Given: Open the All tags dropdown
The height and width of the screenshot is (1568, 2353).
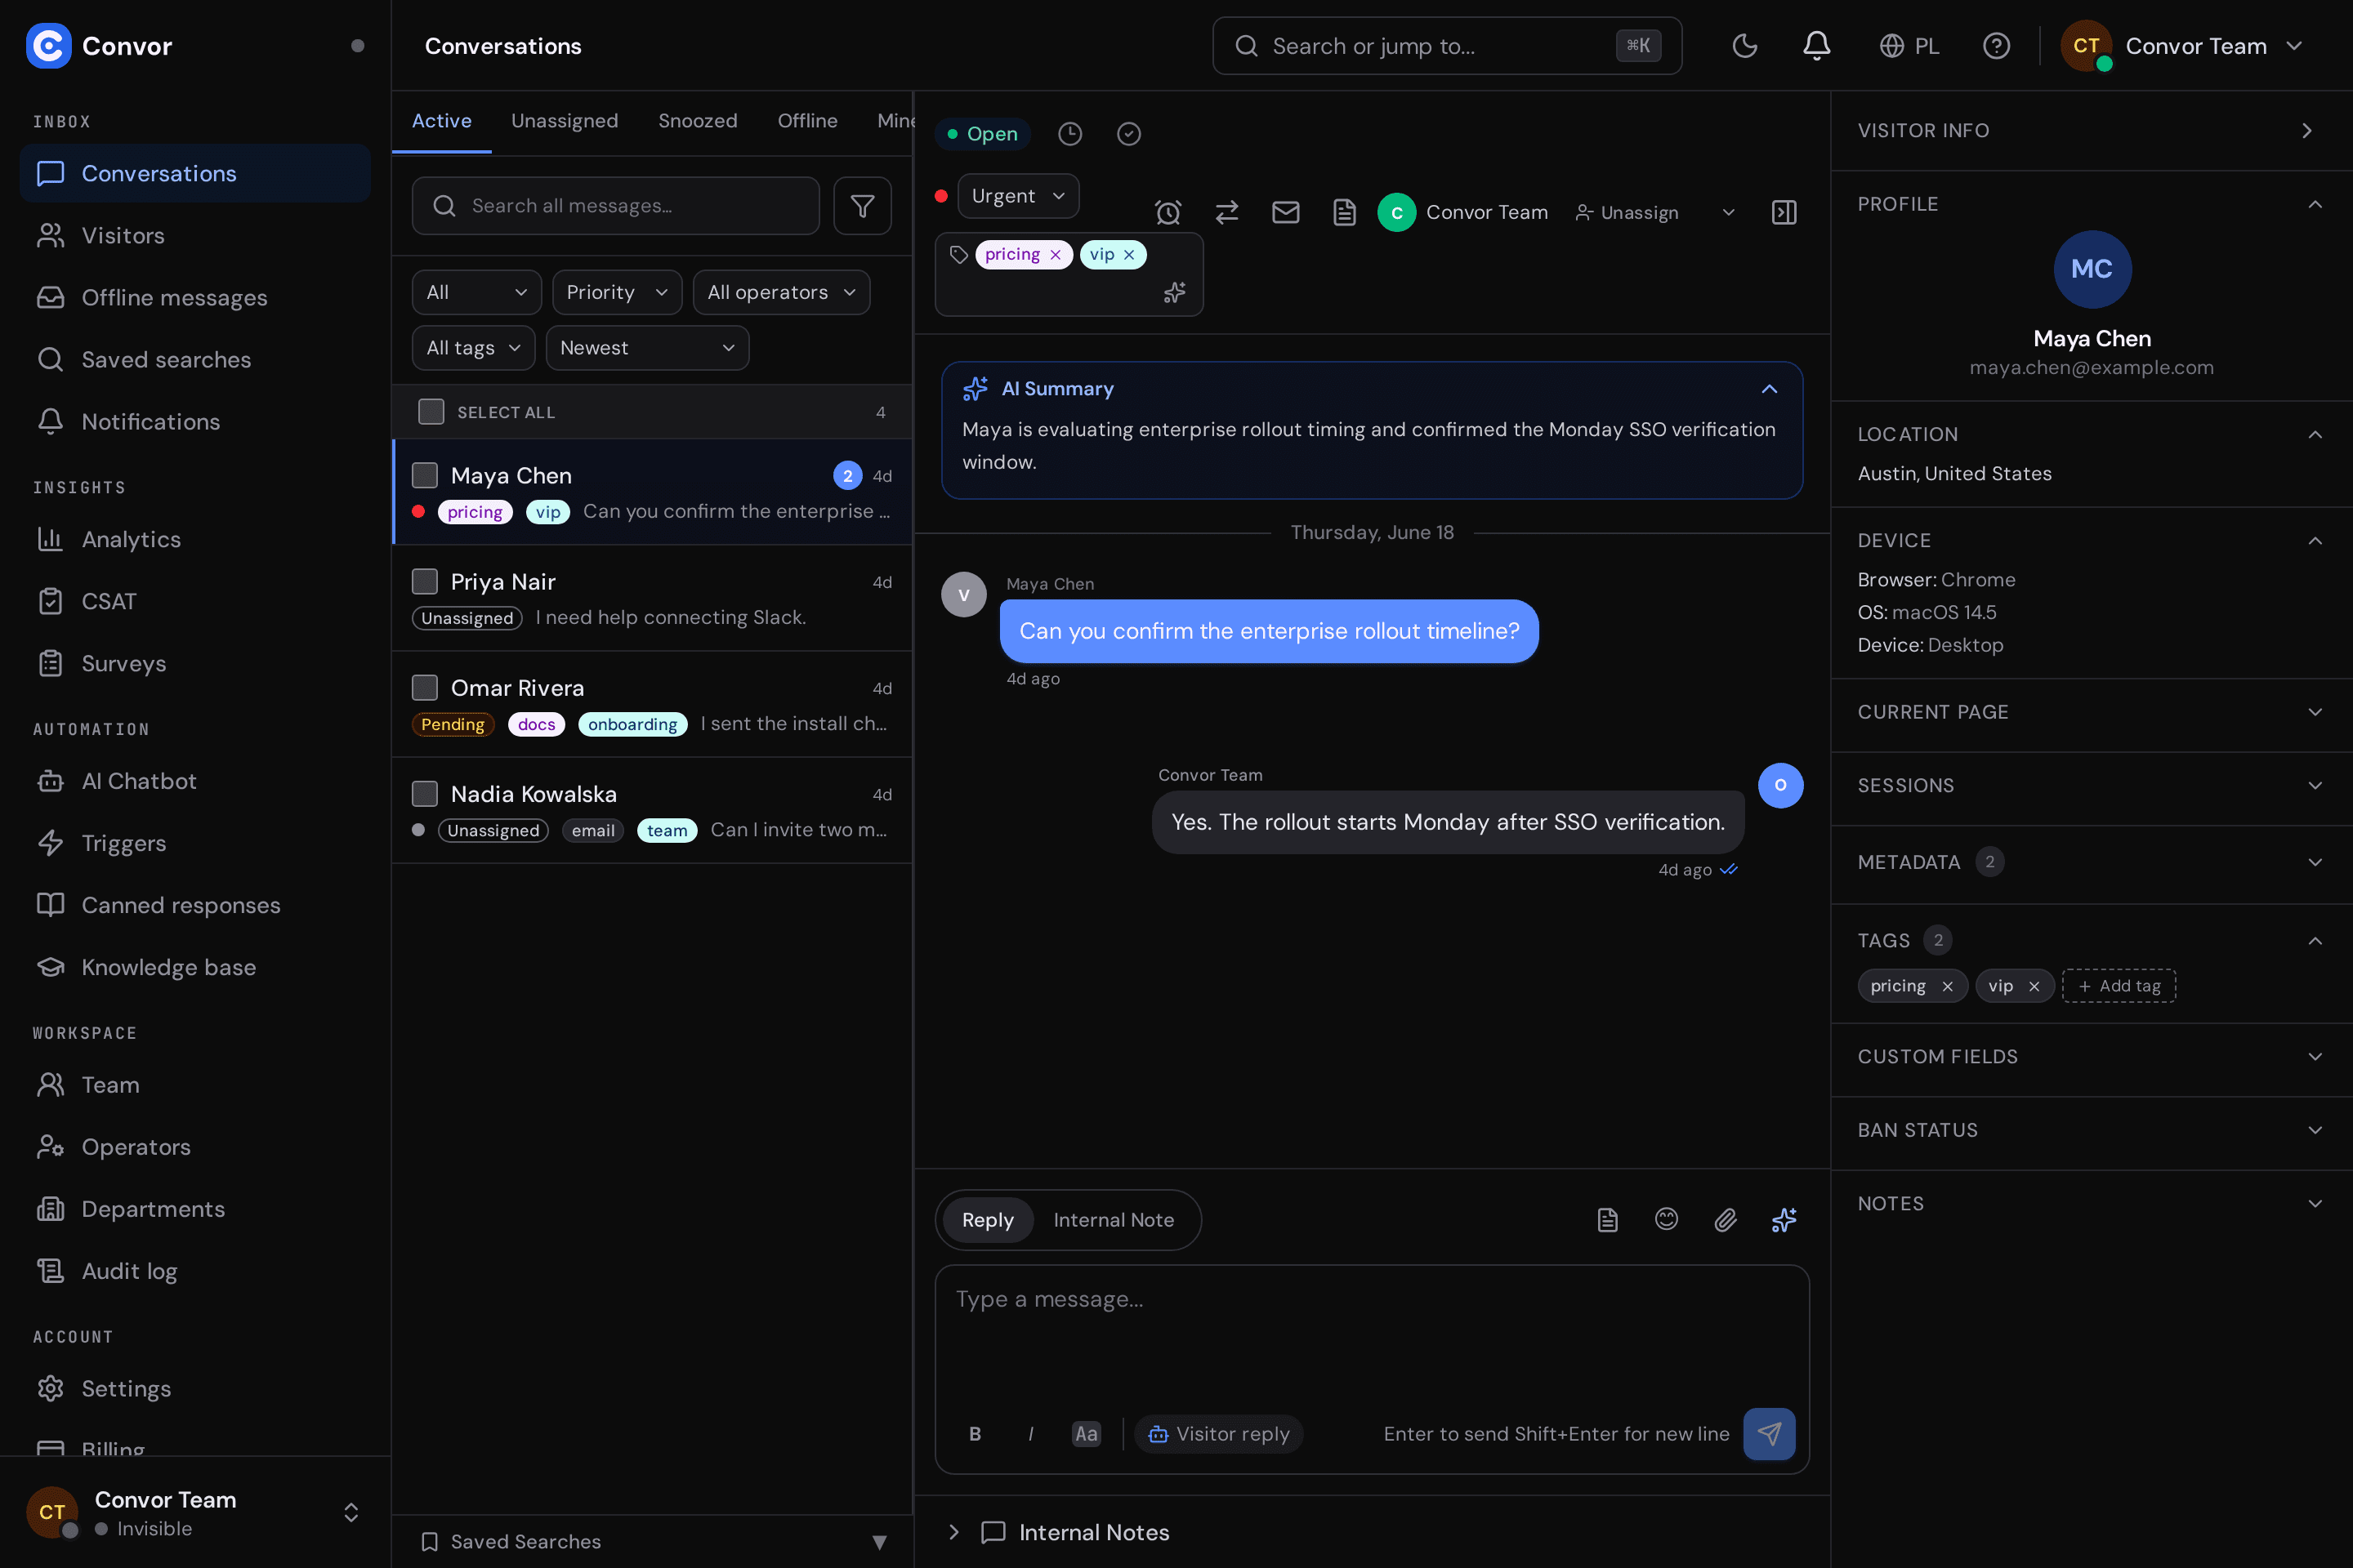Looking at the screenshot, I should click(x=473, y=348).
